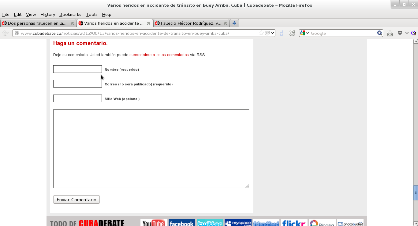The width and height of the screenshot is (418, 226).
Task: Click the site favicon in address bar
Action: [x=17, y=33]
